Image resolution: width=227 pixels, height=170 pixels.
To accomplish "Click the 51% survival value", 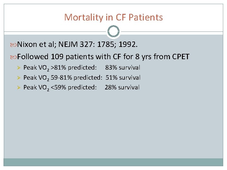I will (123, 77).
